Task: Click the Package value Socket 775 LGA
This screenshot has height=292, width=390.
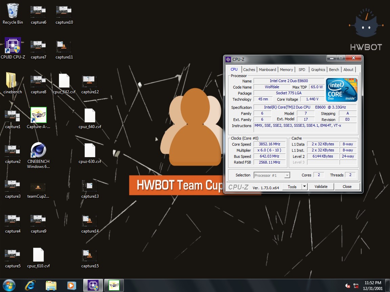Action: click(x=289, y=93)
